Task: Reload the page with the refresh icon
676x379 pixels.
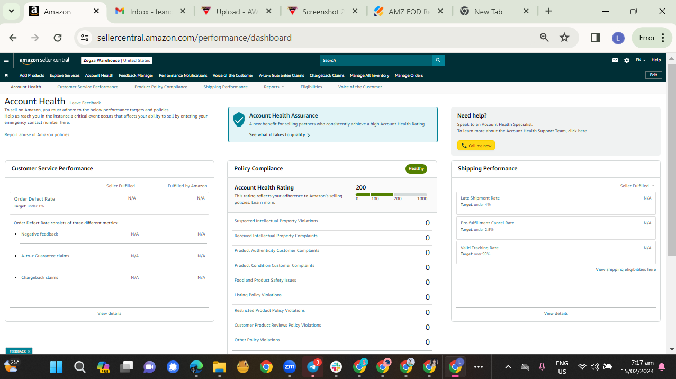Action: coord(58,38)
